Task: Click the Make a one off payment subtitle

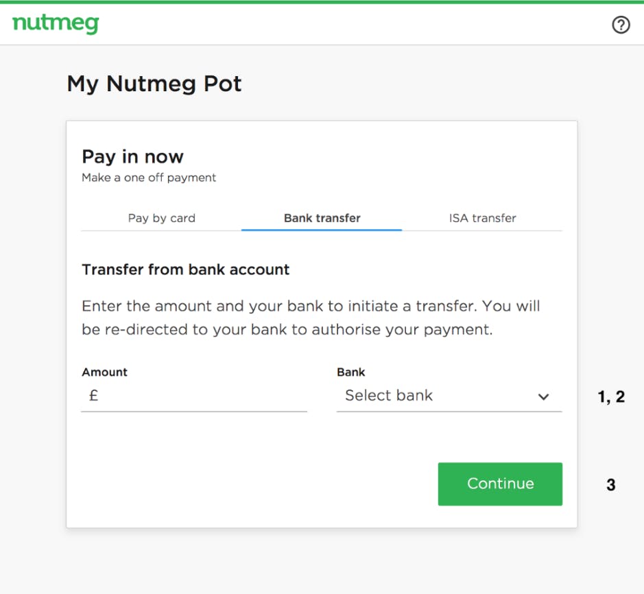Action: coord(149,178)
